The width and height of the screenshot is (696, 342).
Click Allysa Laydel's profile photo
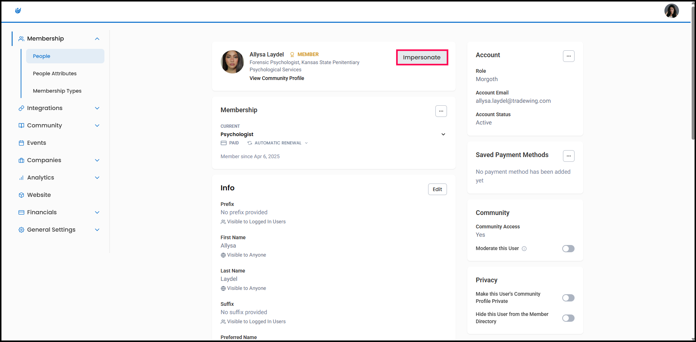(x=232, y=62)
